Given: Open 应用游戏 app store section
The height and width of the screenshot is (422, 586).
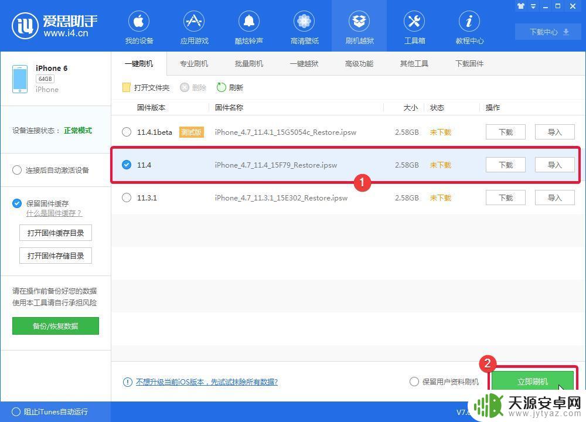Looking at the screenshot, I should coord(194,28).
